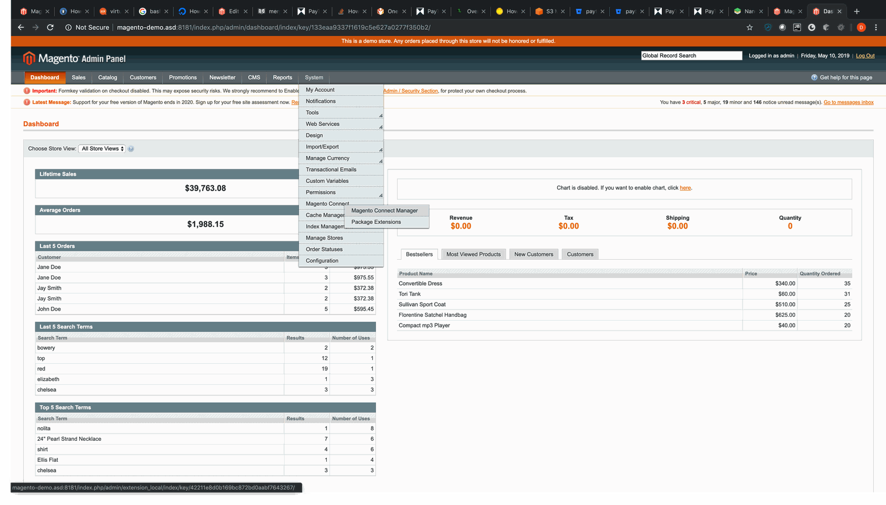Open the CMS menu
The width and height of the screenshot is (886, 505).
coord(254,78)
